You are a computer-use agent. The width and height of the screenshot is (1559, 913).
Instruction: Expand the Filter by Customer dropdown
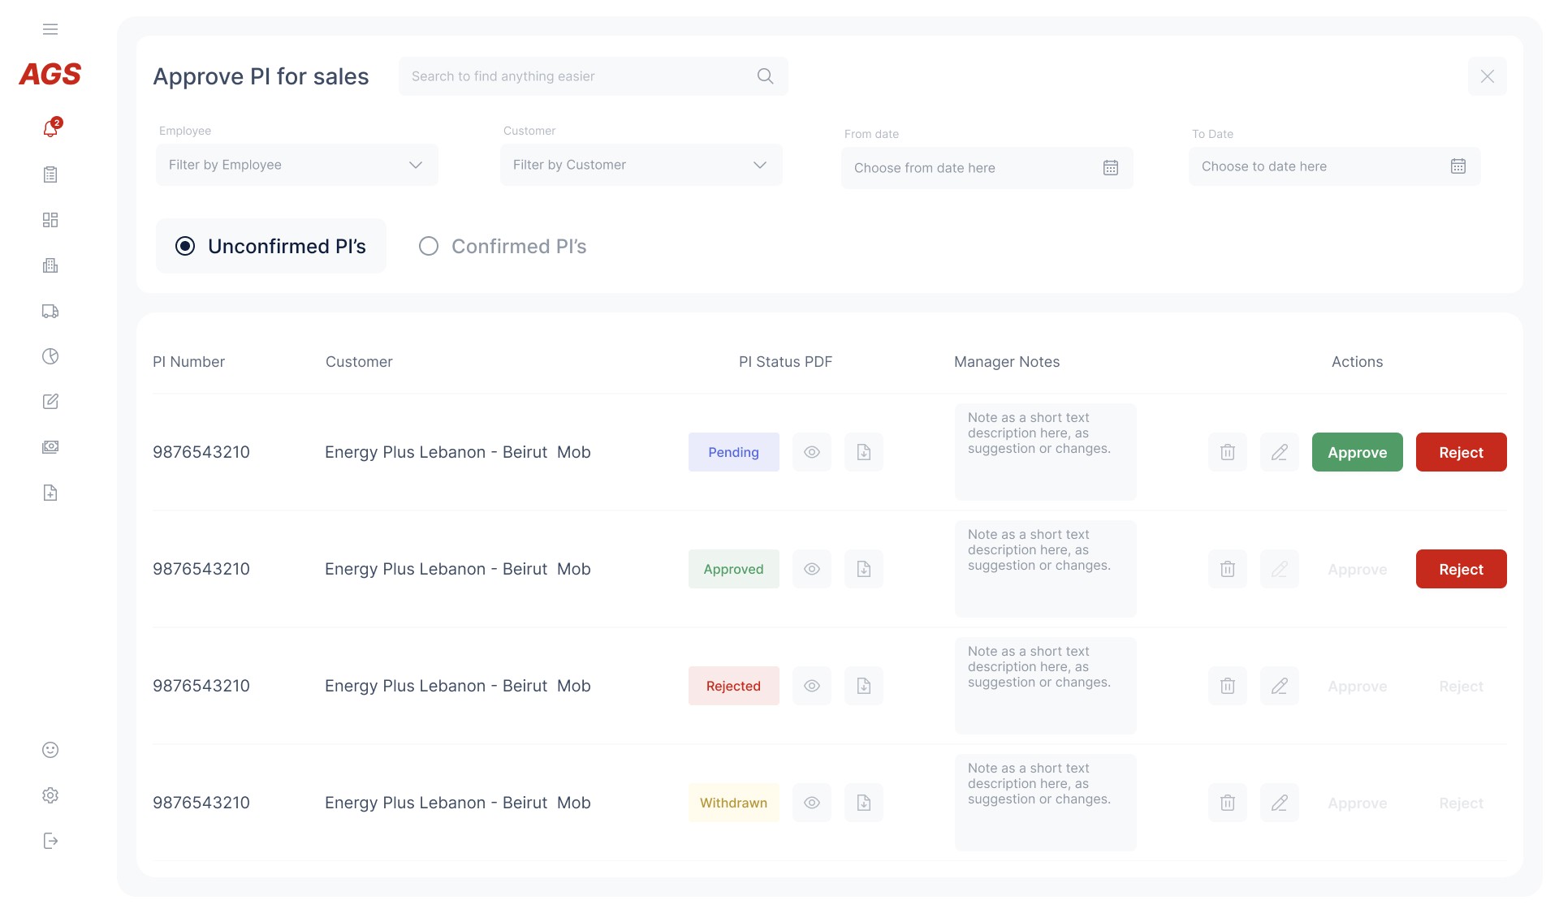click(x=641, y=165)
